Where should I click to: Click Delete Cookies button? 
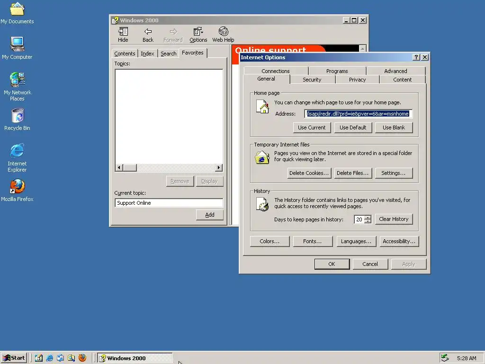309,173
